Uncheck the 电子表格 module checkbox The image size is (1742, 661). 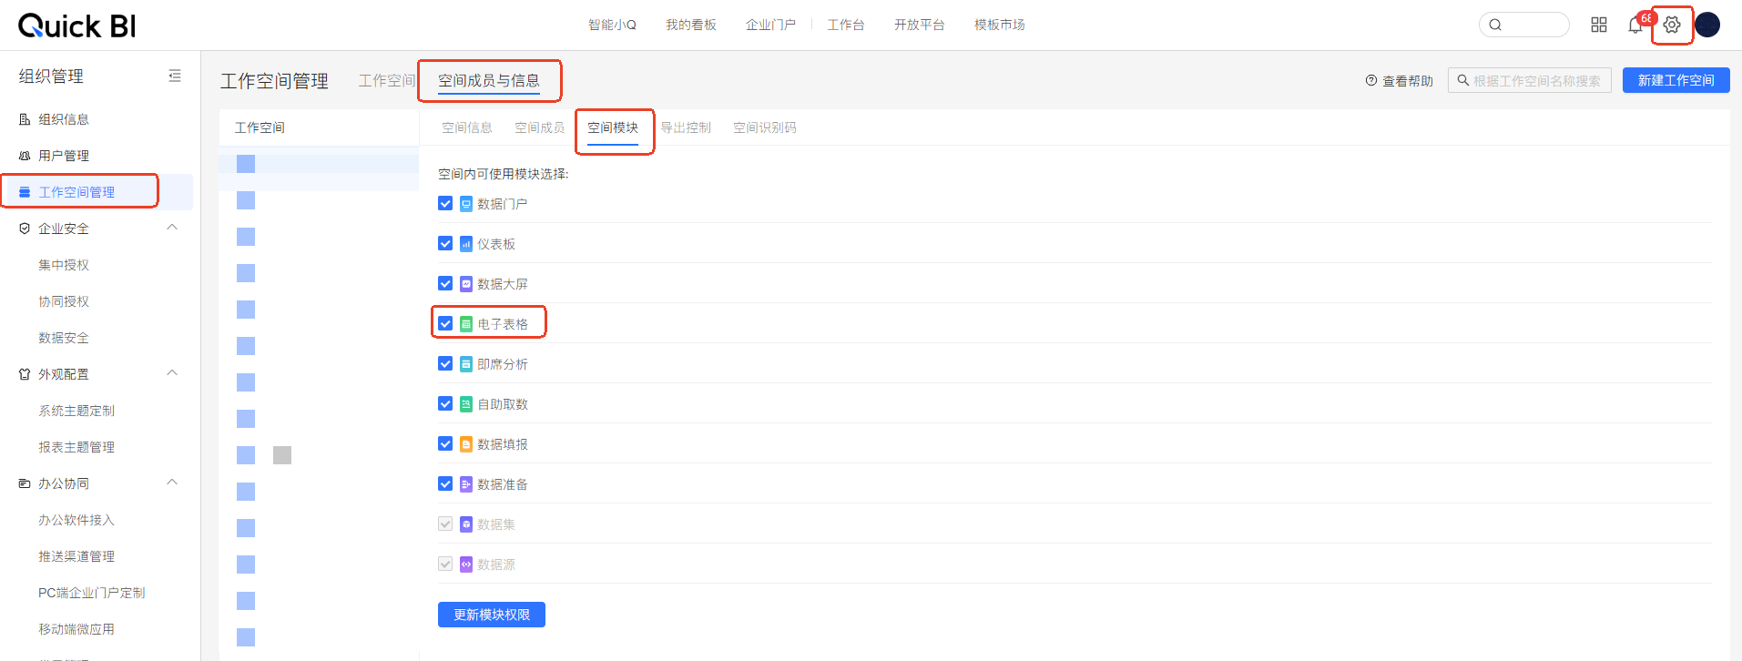[445, 323]
